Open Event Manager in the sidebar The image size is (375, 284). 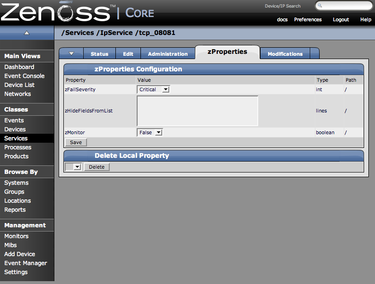[26, 263]
